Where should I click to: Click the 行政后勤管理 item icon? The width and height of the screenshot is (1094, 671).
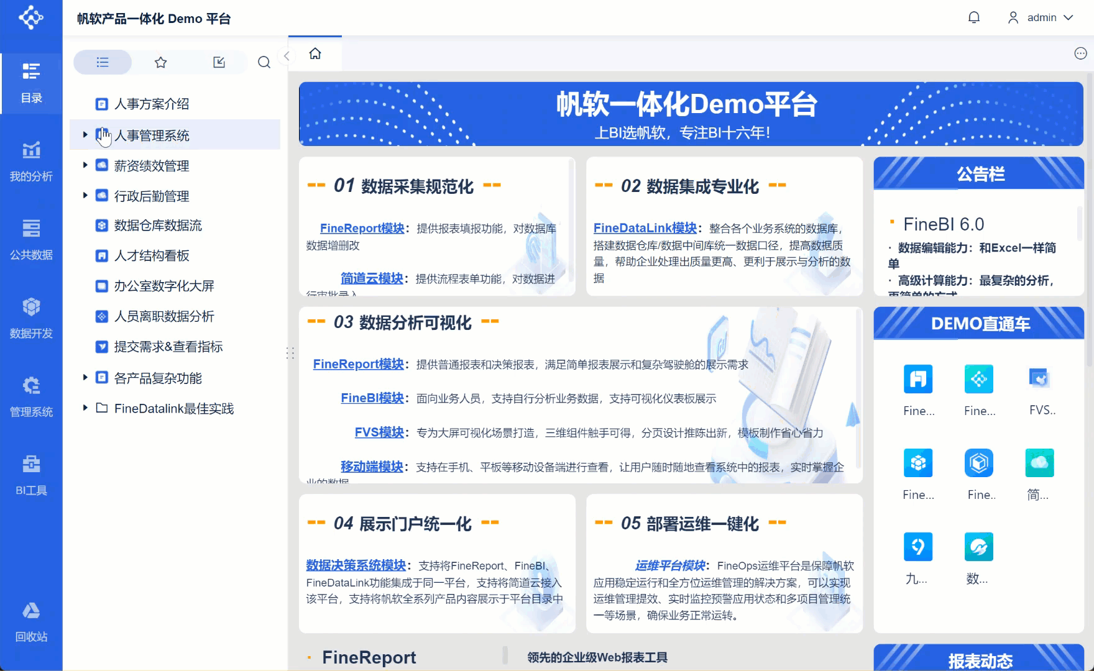pyautogui.click(x=102, y=196)
